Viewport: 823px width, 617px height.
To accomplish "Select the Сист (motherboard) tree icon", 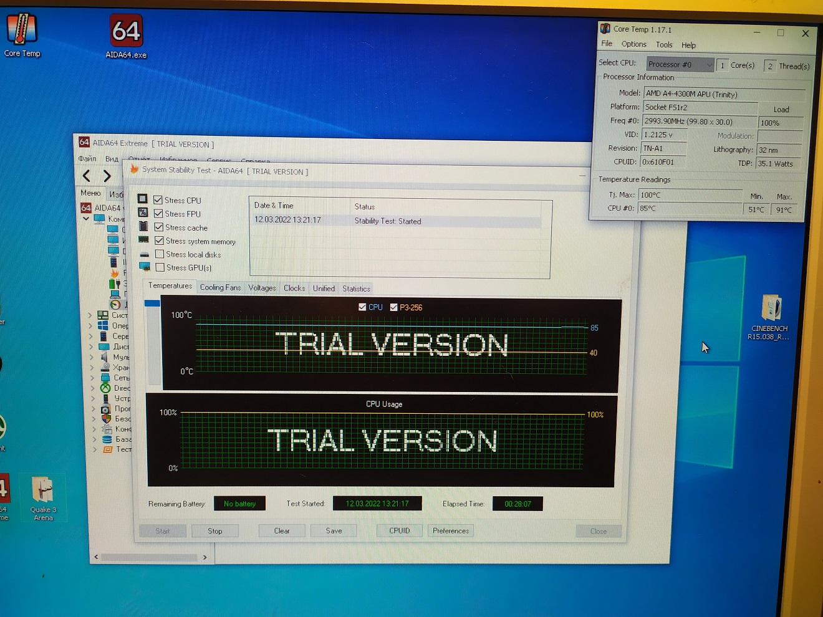I will [x=103, y=315].
